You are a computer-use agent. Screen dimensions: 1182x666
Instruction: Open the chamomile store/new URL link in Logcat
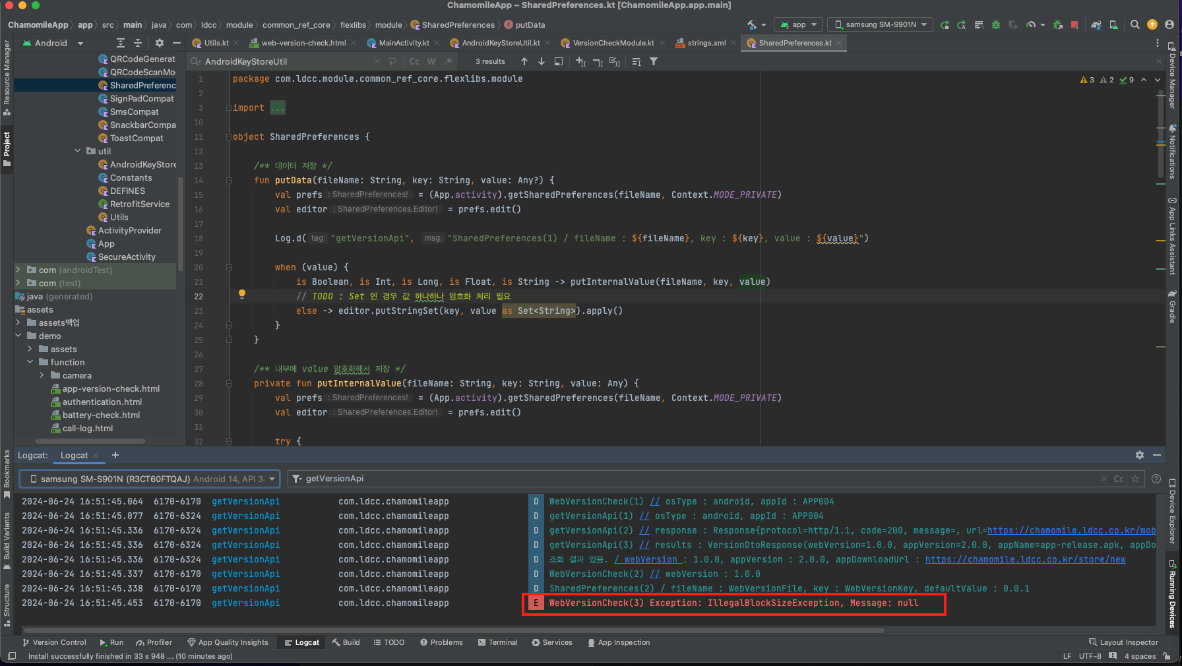click(x=1025, y=559)
